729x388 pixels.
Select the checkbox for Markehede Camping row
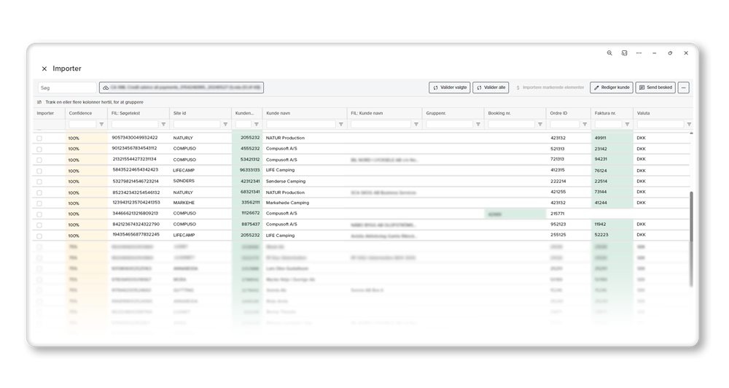39,203
